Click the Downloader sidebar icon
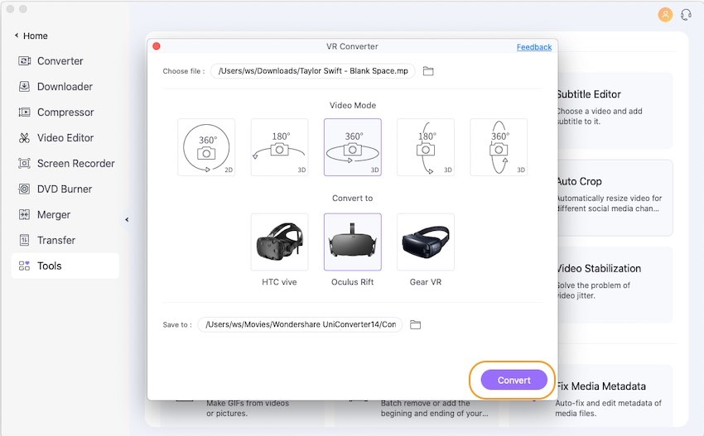This screenshot has width=704, height=436. click(x=24, y=86)
